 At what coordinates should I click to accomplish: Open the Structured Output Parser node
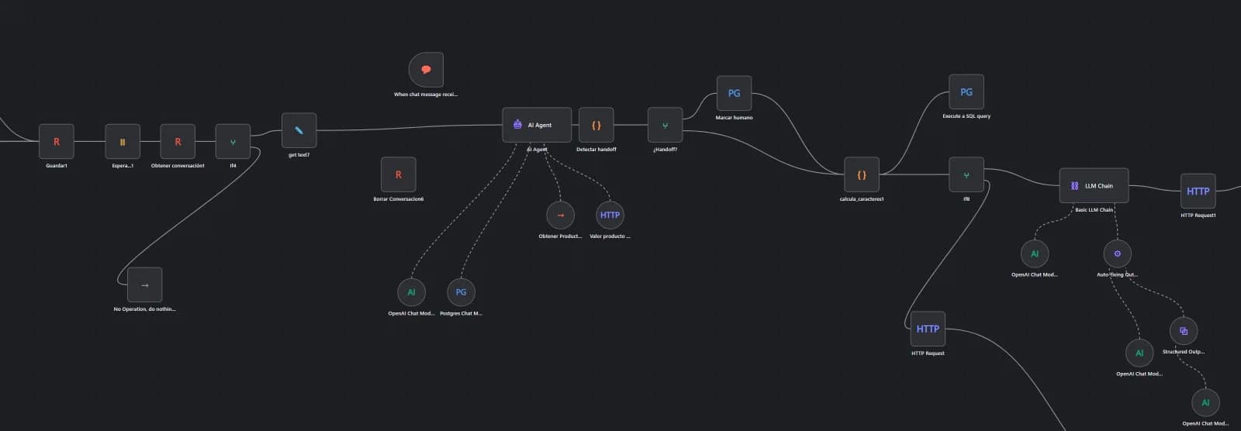pos(1183,331)
